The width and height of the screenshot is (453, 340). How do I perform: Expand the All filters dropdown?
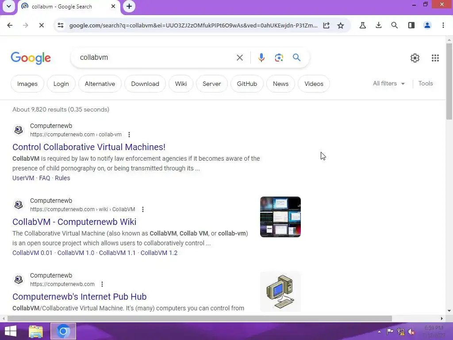(x=388, y=83)
